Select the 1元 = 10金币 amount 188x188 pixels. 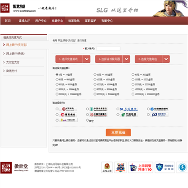tap(57, 75)
